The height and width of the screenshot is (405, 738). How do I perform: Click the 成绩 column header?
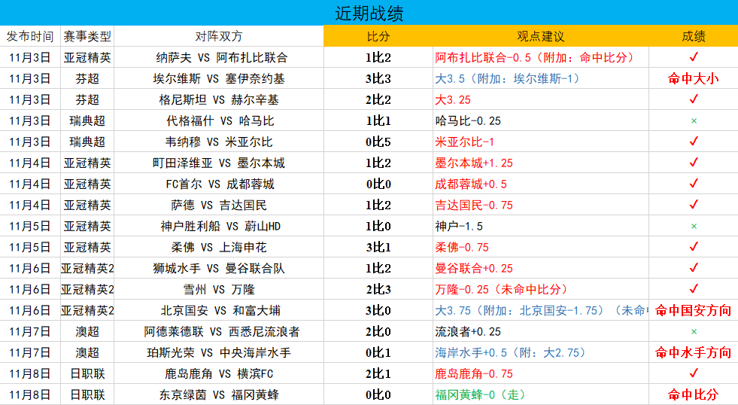pyautogui.click(x=694, y=36)
